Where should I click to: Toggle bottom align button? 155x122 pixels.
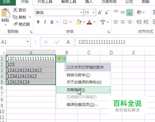tap(130, 12)
